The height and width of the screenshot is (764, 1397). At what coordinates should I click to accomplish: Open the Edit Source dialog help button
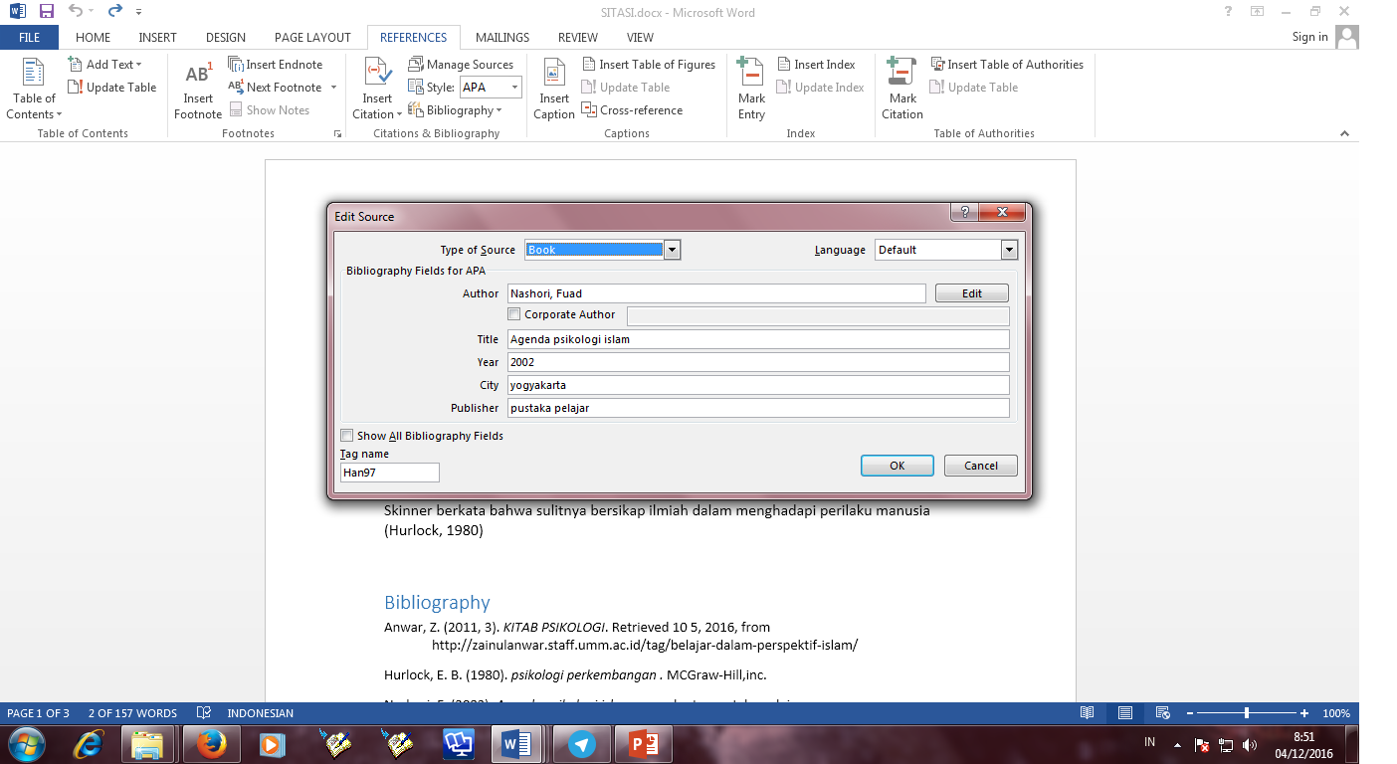pos(964,213)
